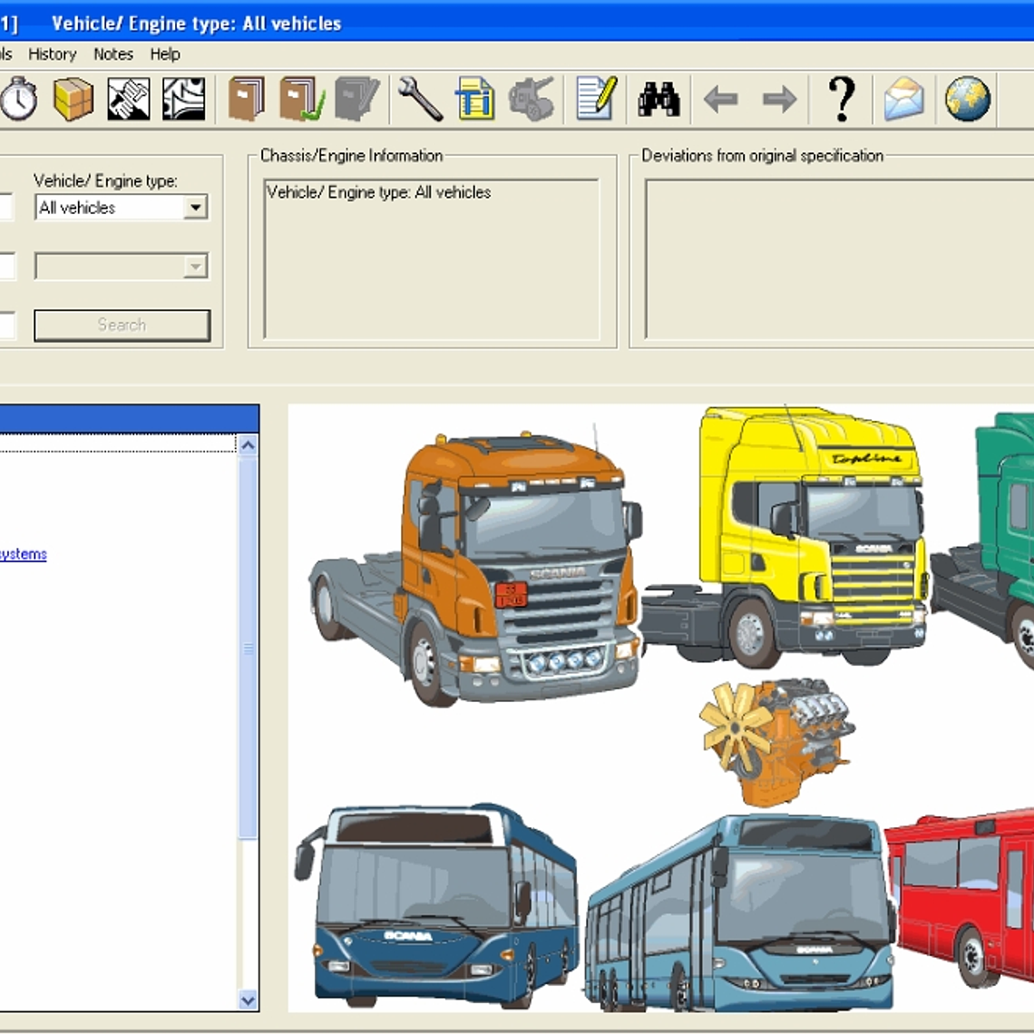Click the scrollbar up arrow
This screenshot has height=1034, width=1034.
point(247,444)
